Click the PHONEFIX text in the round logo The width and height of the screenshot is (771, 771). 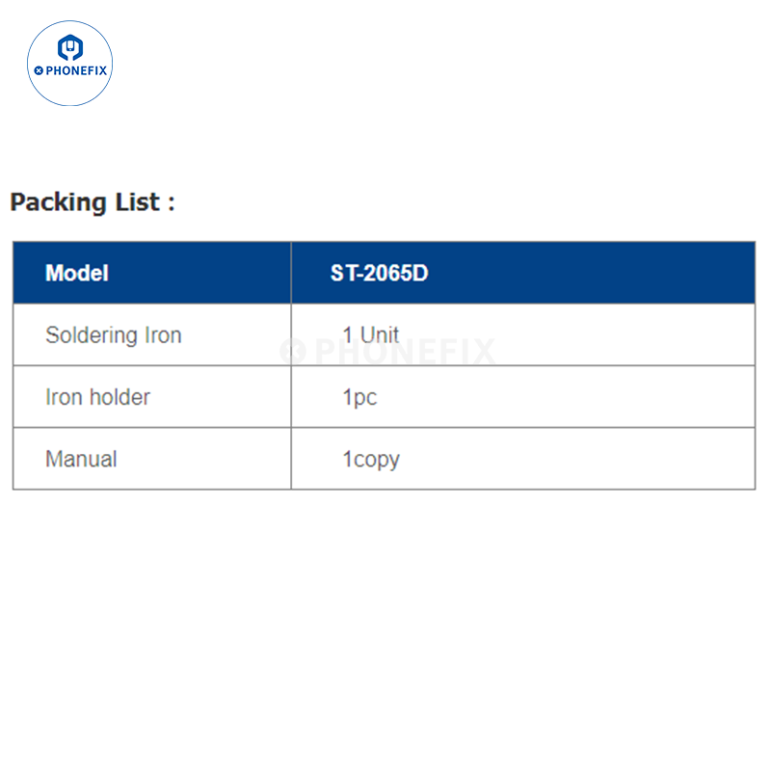[x=74, y=71]
